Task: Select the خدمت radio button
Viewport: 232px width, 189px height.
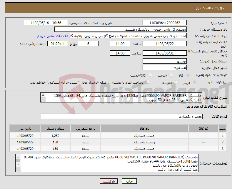Action: click(x=171, y=75)
